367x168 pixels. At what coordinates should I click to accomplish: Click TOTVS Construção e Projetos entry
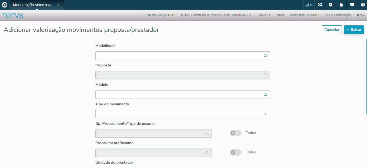(217, 15)
